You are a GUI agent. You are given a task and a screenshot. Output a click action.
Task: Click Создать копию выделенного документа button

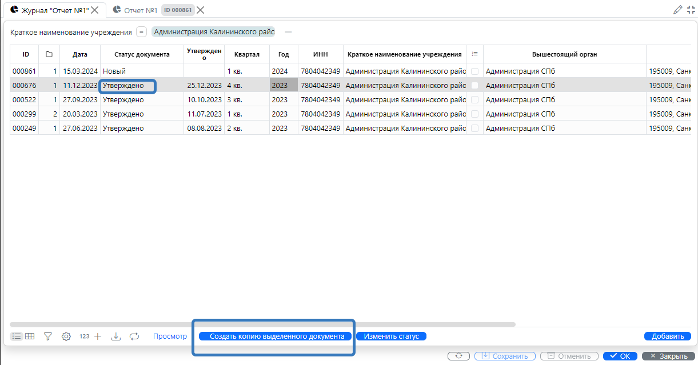pyautogui.click(x=277, y=336)
